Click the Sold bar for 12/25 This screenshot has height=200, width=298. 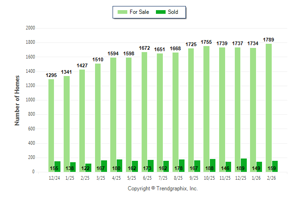coord(244,165)
